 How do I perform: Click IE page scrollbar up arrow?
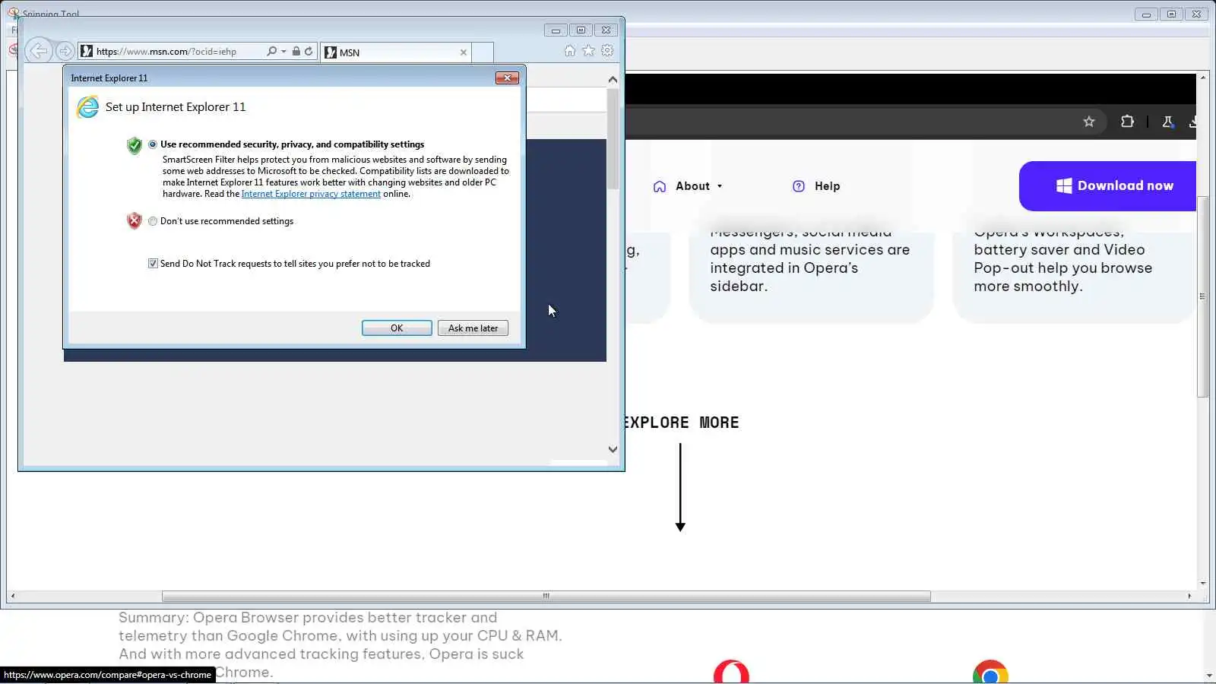tap(613, 79)
